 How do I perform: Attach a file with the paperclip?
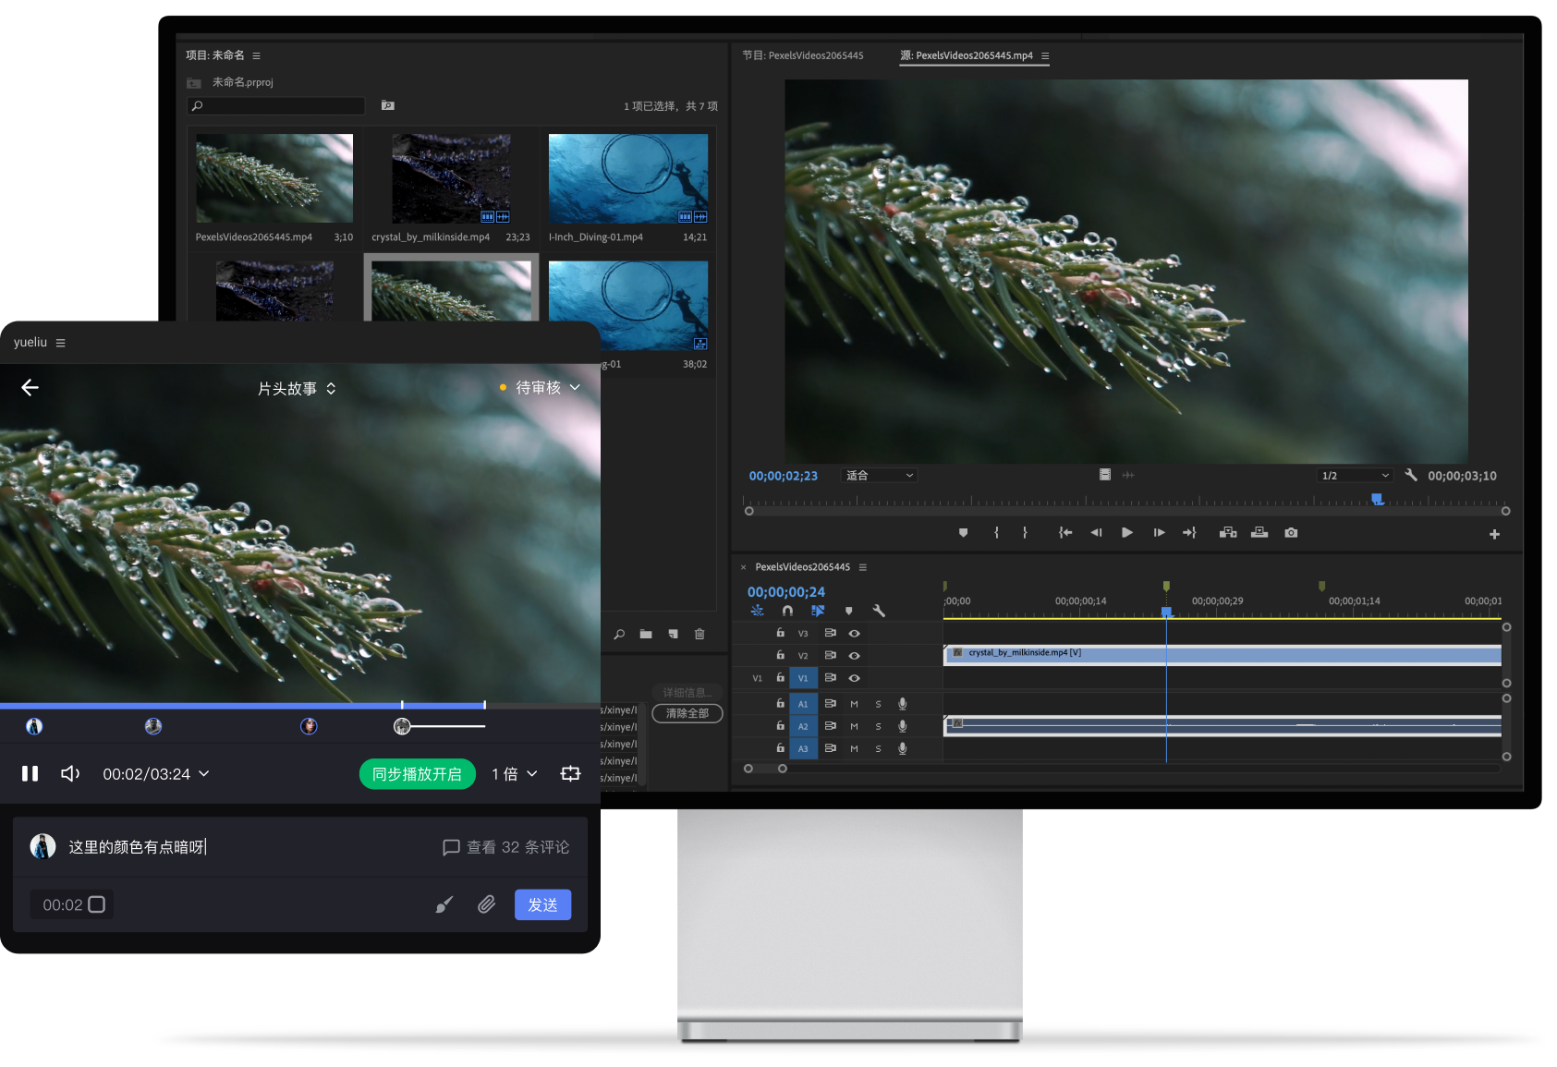(x=486, y=904)
